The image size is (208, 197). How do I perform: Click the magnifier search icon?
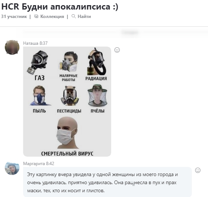pyautogui.click(x=74, y=16)
